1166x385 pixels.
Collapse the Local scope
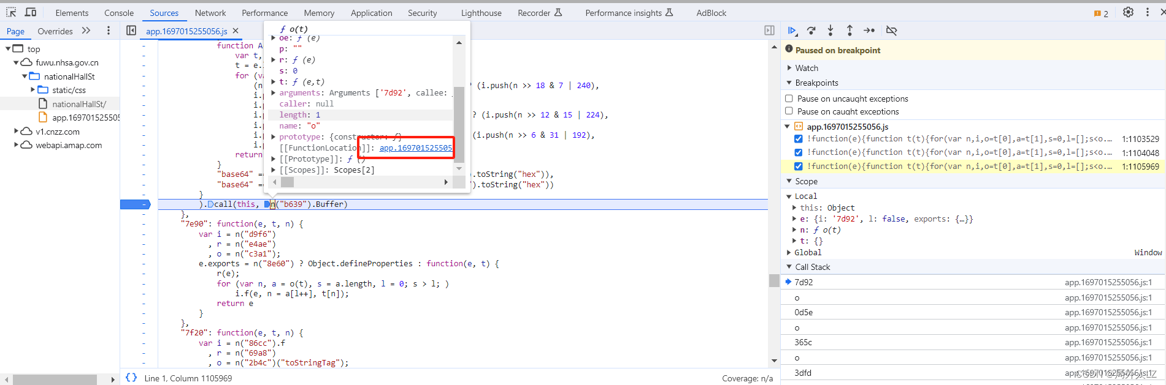789,196
